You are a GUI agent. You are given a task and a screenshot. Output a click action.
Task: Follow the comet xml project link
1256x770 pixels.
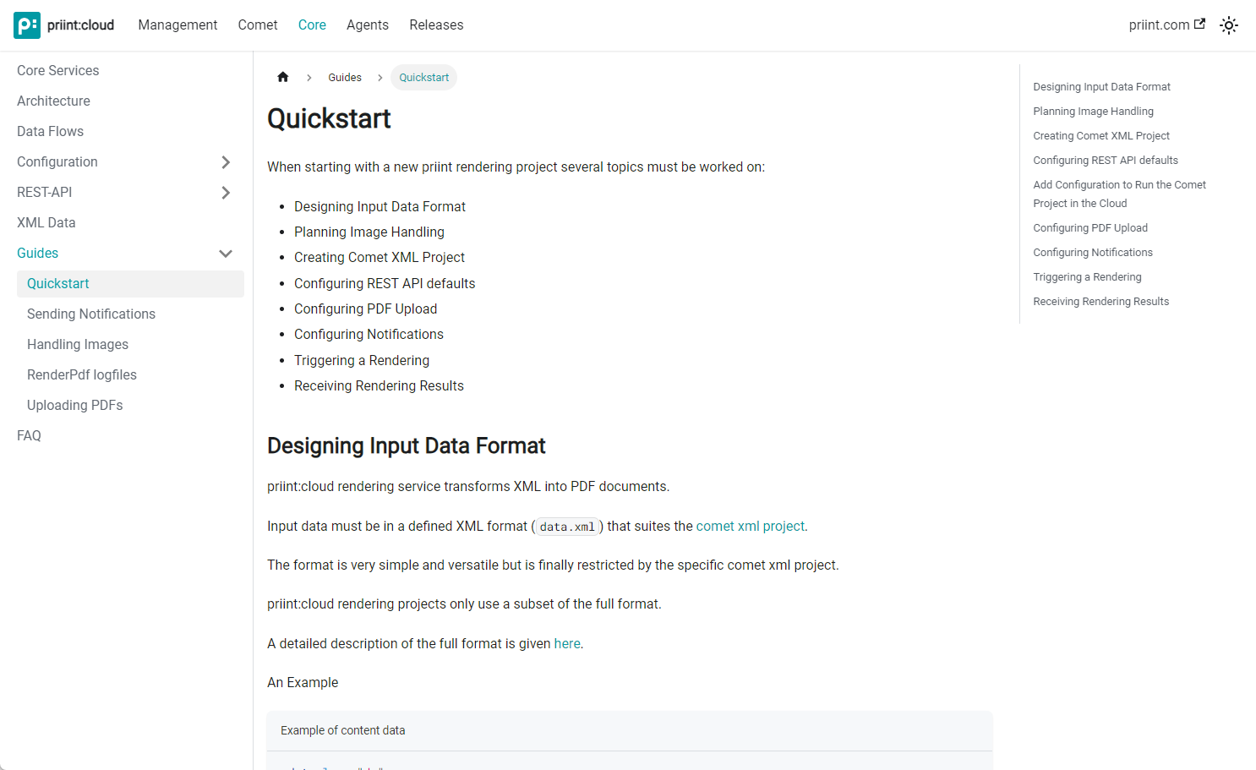[x=750, y=526]
